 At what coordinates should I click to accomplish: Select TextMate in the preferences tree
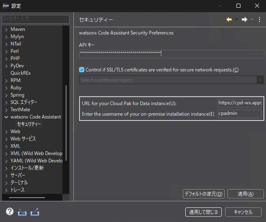click(x=20, y=110)
